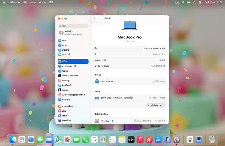The width and height of the screenshot is (225, 146).
Task: Click the chip value 'Apple M1 Pro'
Action: [159, 54]
